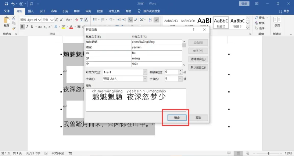
Task: Toggle superscript formatting
Action: tap(50, 27)
